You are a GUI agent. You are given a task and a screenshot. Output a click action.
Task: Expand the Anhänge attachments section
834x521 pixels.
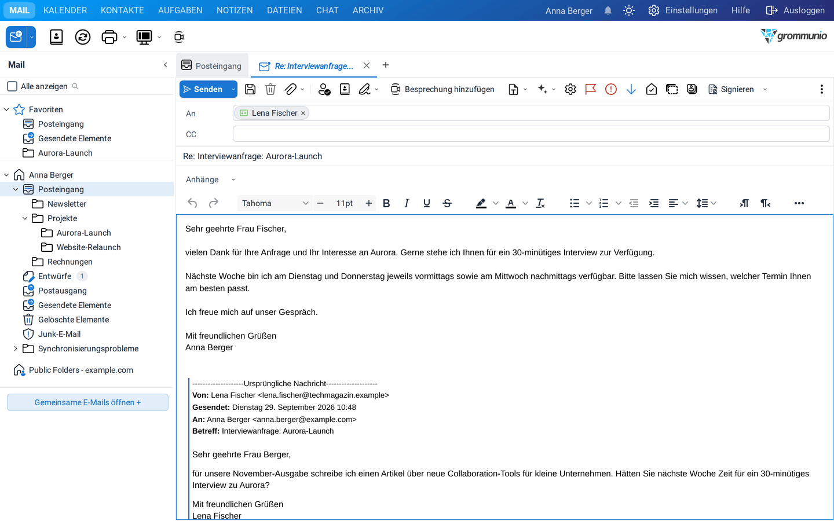pyautogui.click(x=233, y=179)
